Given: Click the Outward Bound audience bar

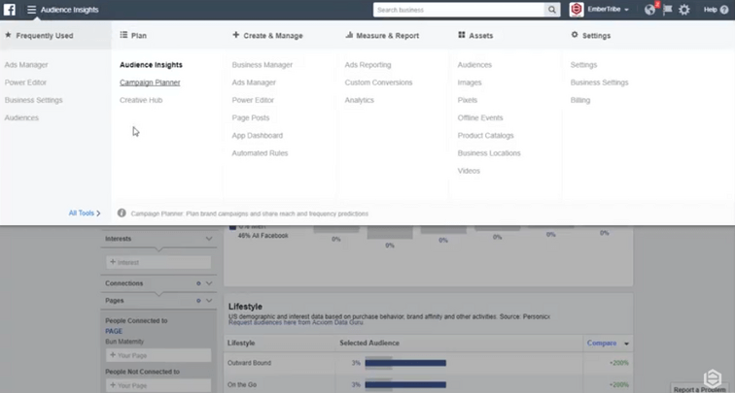Looking at the screenshot, I should [405, 363].
